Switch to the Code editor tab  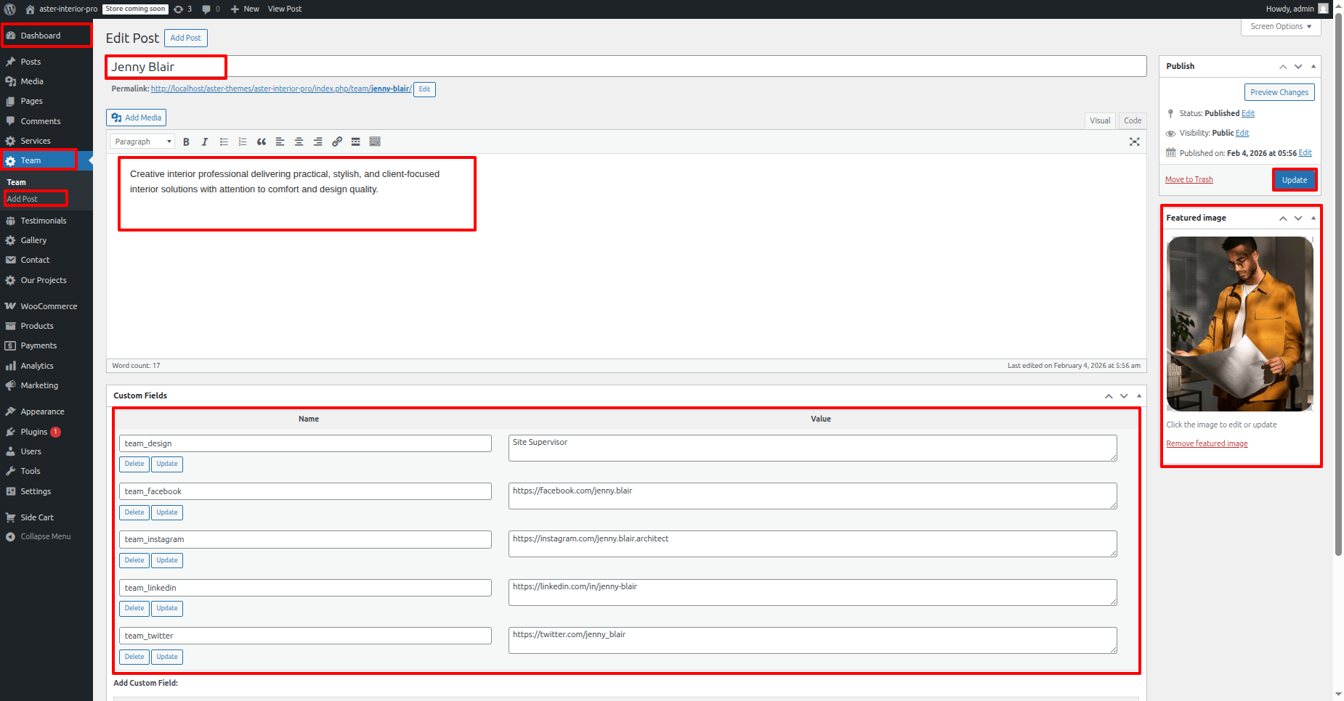pos(1132,120)
